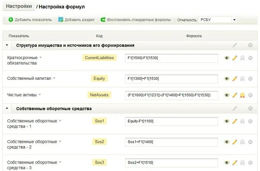Collapse 'Собственные оборотные средства' section

tap(7, 109)
